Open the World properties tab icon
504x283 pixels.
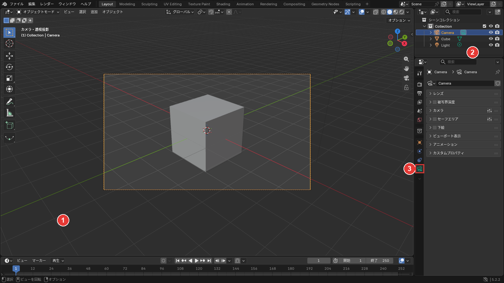[x=420, y=120]
